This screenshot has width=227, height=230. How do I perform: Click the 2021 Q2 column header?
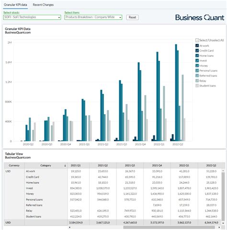coord(103,166)
